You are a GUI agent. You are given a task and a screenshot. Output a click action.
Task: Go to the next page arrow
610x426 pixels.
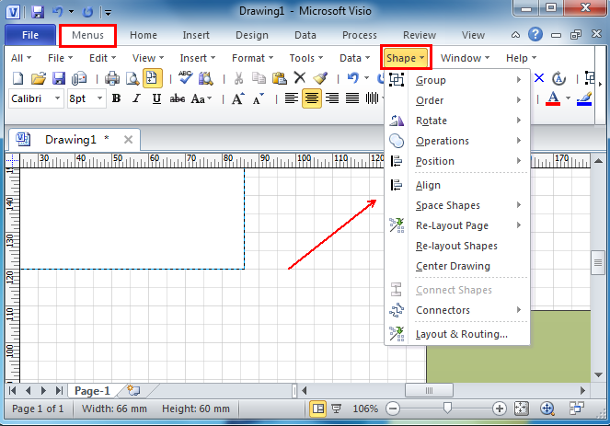(x=43, y=390)
